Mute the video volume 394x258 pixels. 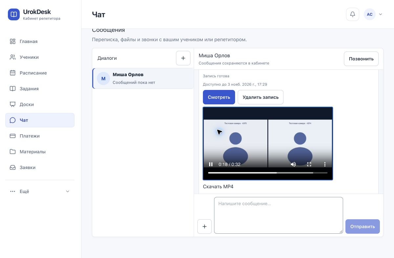click(293, 164)
